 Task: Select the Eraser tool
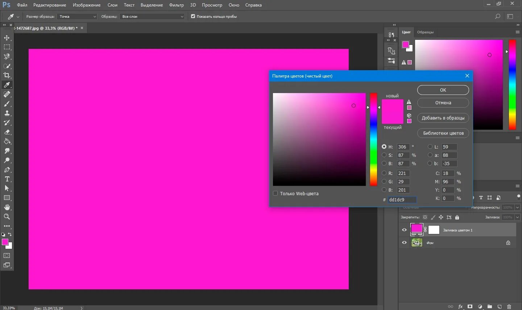click(x=7, y=132)
